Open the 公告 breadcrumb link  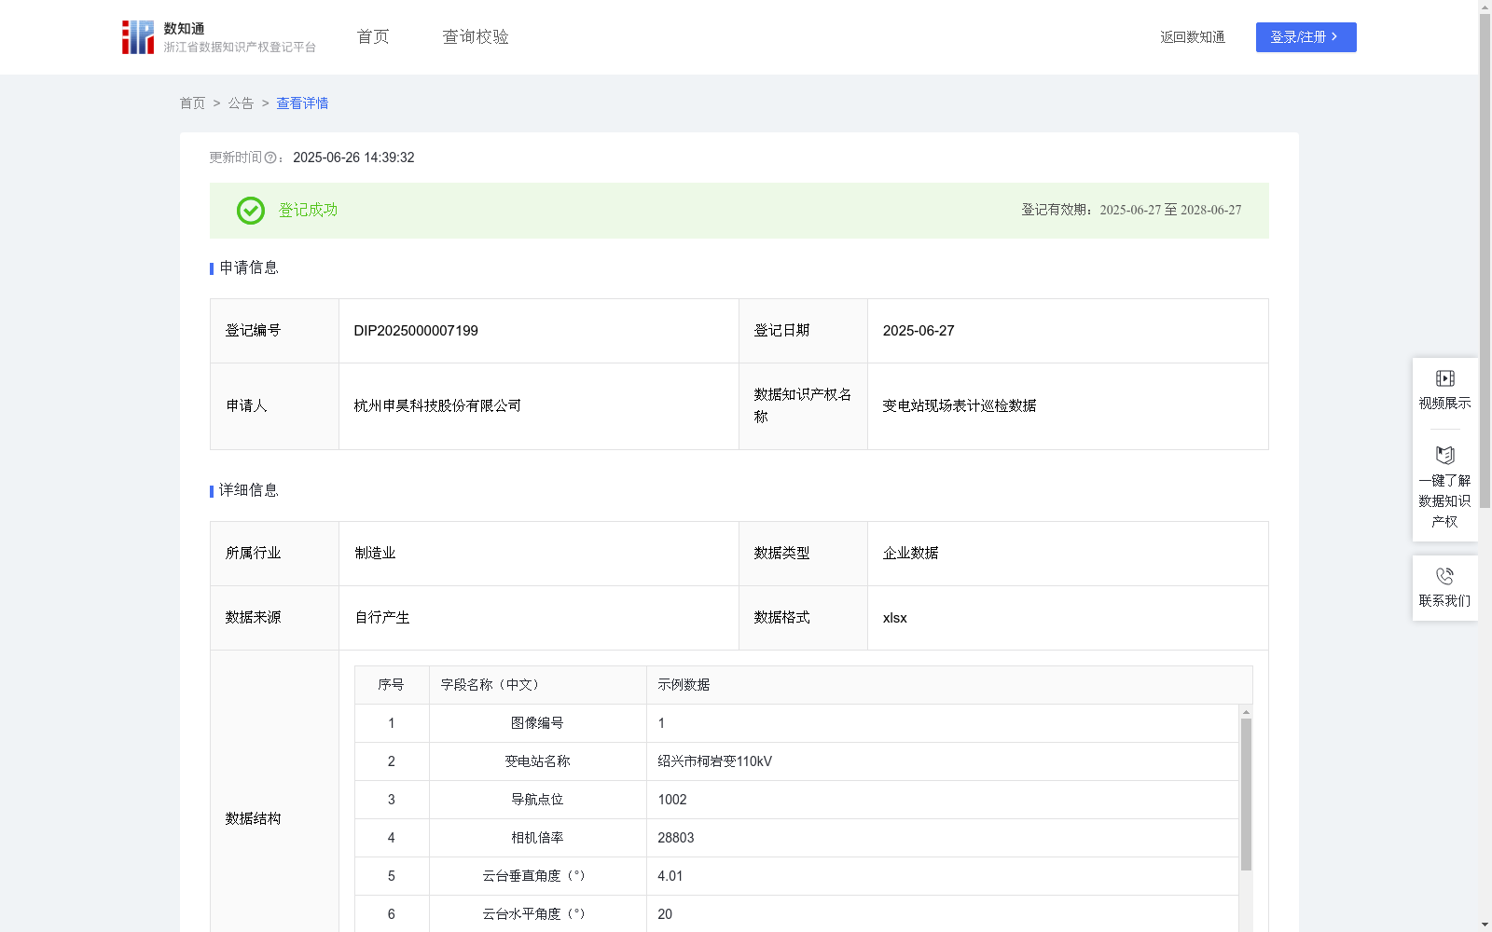pos(240,103)
